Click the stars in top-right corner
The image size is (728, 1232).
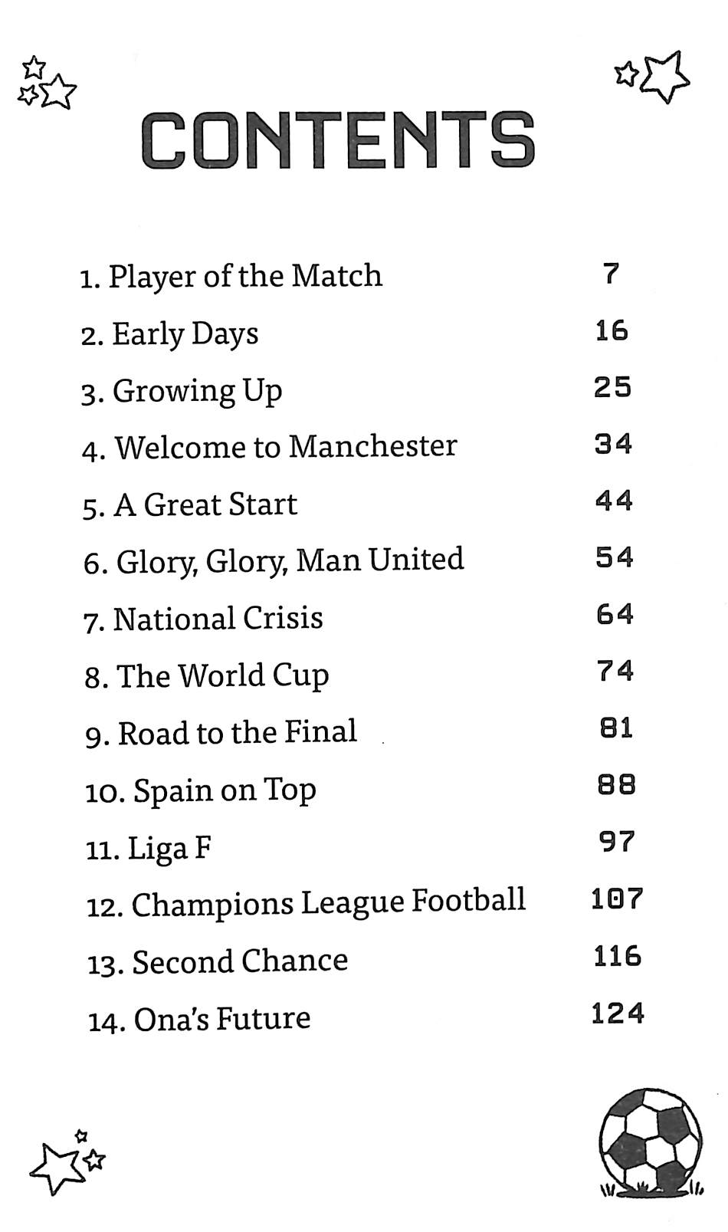click(654, 76)
